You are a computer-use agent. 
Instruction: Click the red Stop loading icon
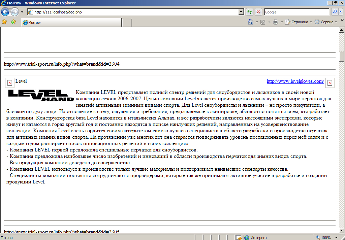[x=258, y=12]
